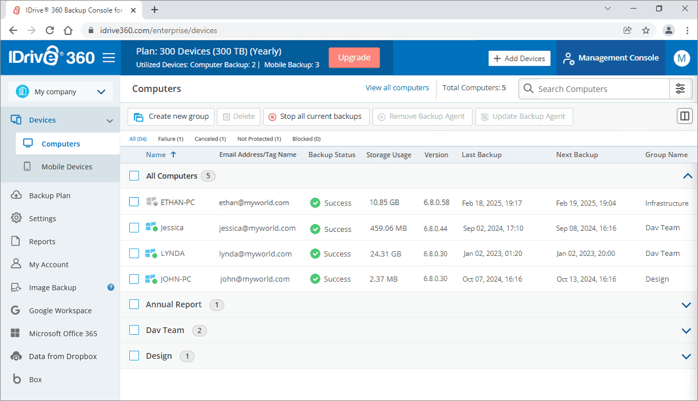Open the Management Console
The image size is (698, 401).
611,58
